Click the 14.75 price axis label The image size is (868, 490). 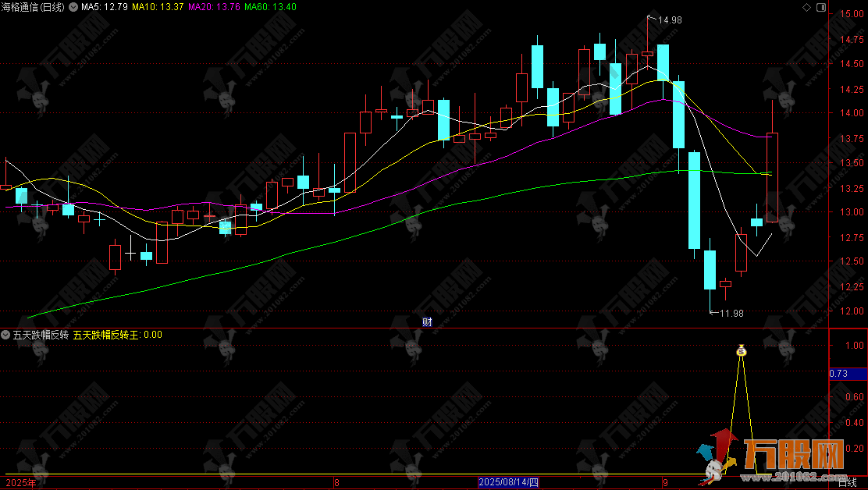pos(852,39)
